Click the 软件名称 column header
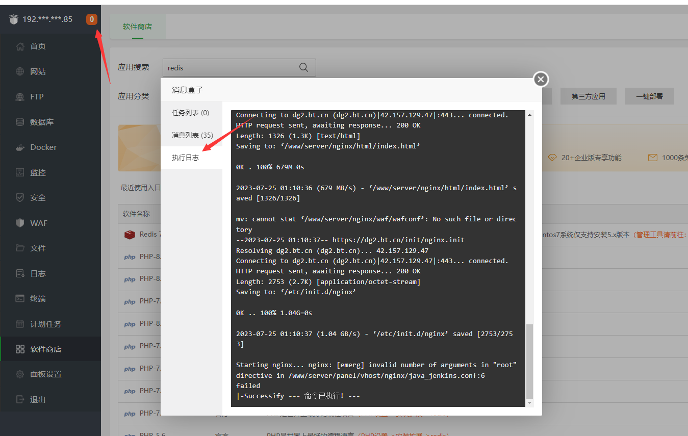Viewport: 688px width, 436px height. coord(136,214)
